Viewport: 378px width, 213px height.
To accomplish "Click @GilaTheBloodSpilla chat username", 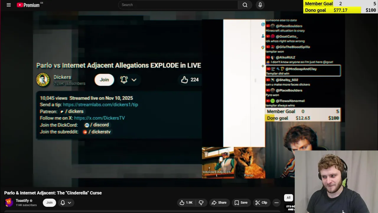I will tap(293, 47).
